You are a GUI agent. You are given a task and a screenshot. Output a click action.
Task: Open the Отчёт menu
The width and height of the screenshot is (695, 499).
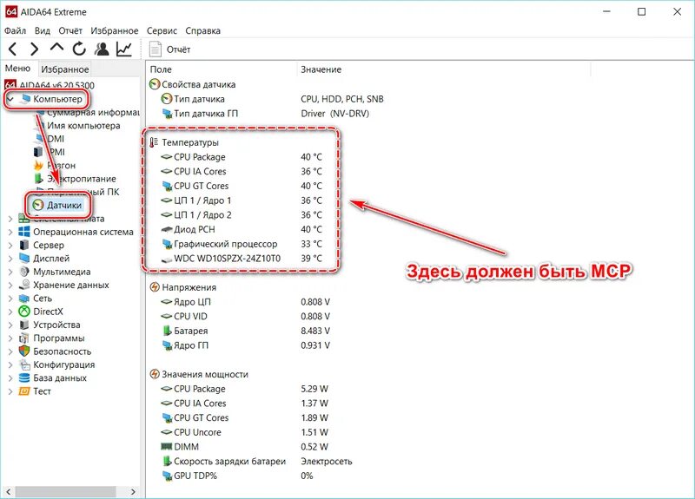point(70,30)
